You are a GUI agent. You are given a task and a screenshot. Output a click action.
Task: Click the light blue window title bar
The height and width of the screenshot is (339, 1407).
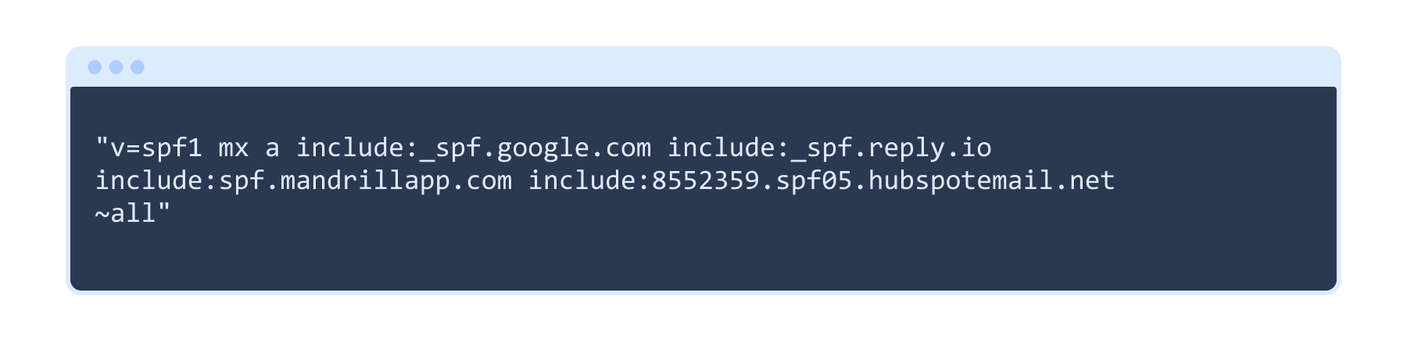click(x=703, y=67)
